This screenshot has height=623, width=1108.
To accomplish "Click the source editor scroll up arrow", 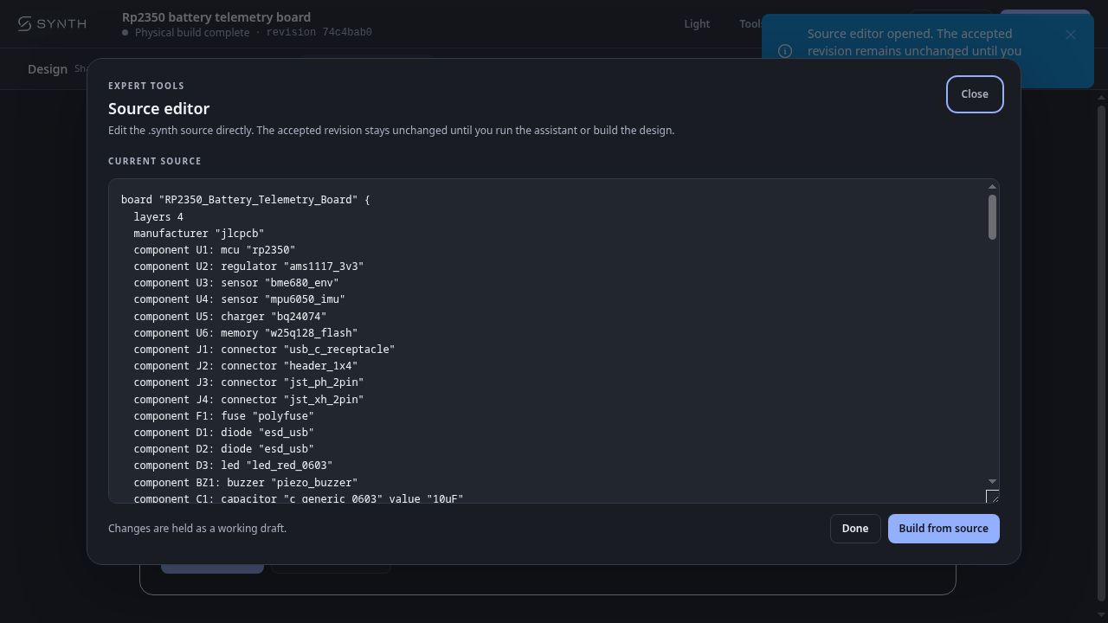I will click(992, 187).
